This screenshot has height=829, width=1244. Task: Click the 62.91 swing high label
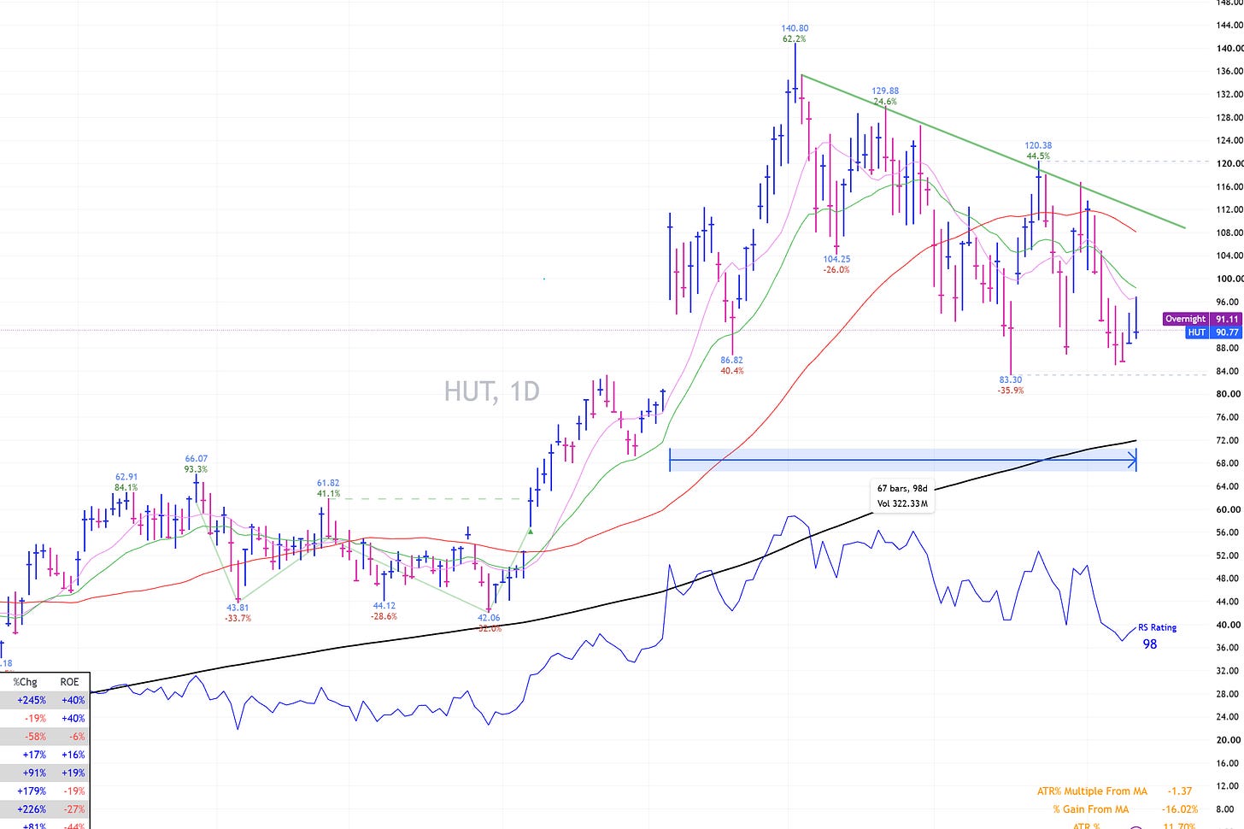click(x=126, y=477)
